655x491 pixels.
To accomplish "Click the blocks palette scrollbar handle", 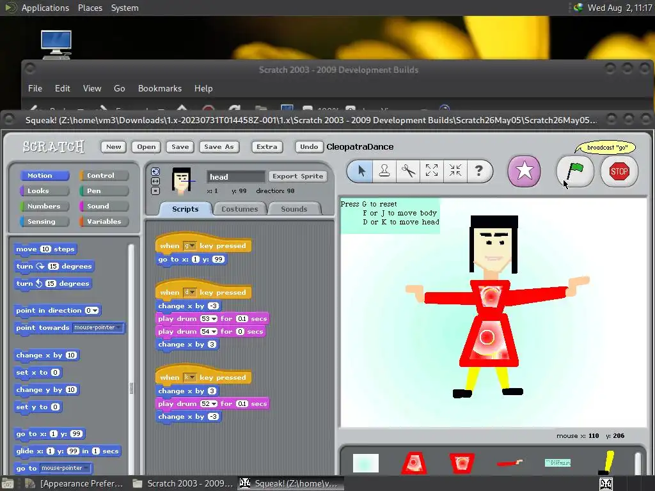I will pos(131,388).
